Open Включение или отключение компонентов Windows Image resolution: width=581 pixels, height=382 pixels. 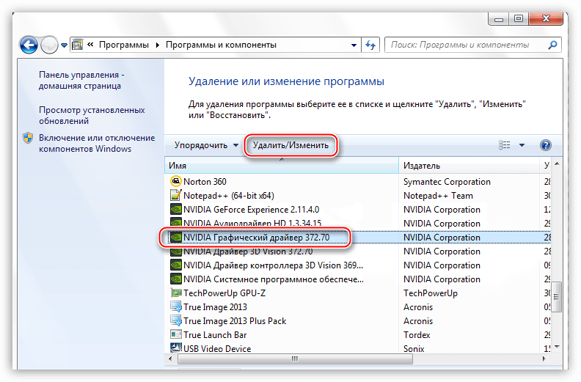point(97,143)
